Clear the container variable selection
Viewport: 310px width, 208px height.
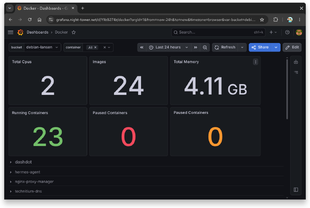[105, 47]
